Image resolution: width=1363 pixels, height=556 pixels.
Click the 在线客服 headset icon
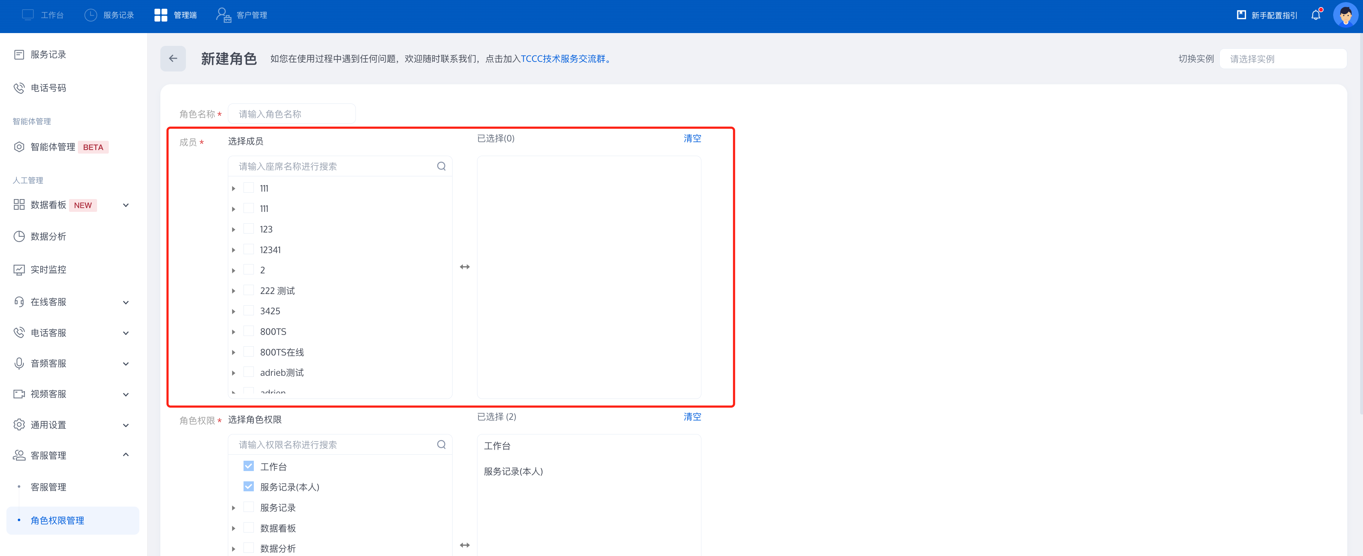(19, 302)
